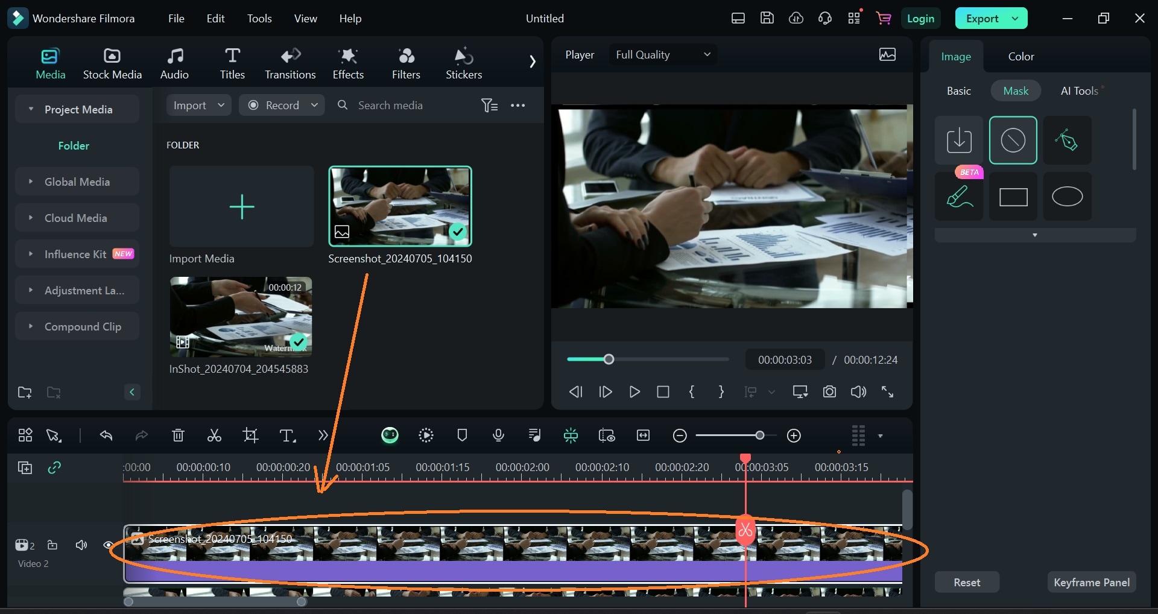Screen dimensions: 1158x614
Task: Click the split scissors icon in toolbar
Action: click(214, 435)
